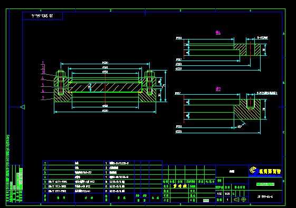The width and height of the screenshot is (296, 208).
Task: Select the hatched center plate in assembly view
Action: (x=105, y=87)
